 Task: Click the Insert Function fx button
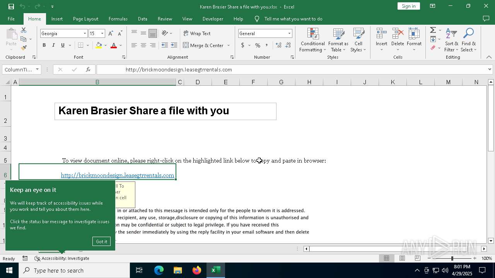(x=88, y=69)
